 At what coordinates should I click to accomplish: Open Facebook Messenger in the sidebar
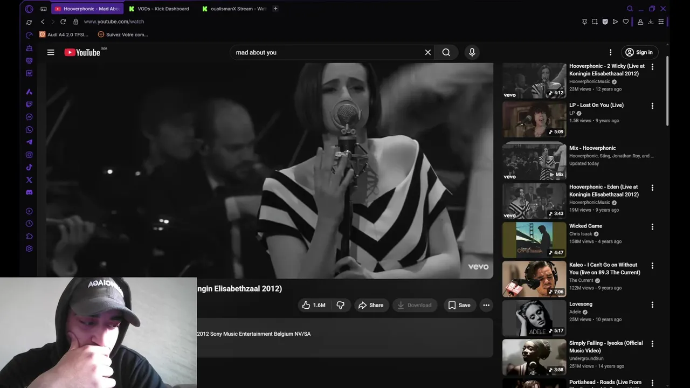tap(29, 117)
